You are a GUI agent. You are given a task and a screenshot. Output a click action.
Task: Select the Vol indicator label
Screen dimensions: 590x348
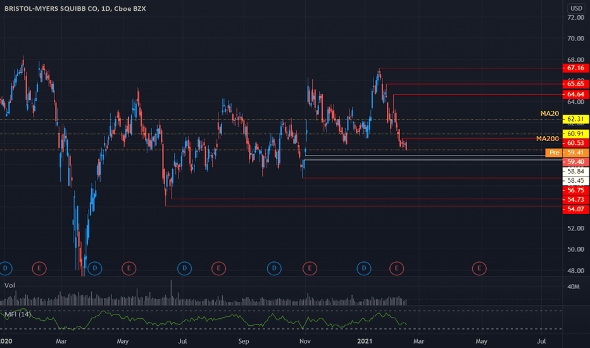point(9,285)
